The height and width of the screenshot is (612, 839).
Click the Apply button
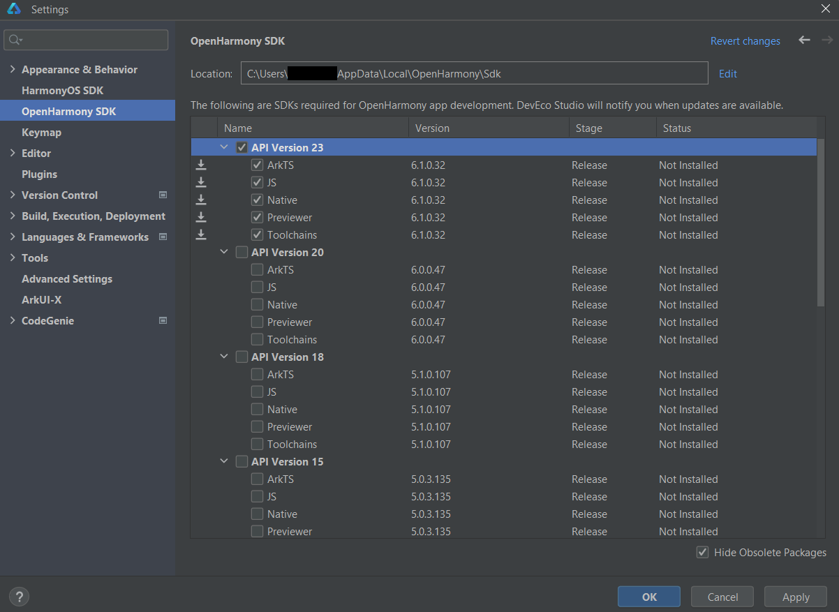(x=796, y=597)
